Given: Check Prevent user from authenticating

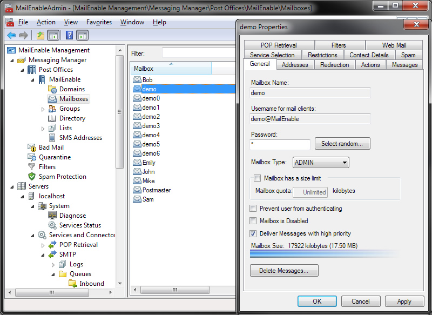Looking at the screenshot, I should pyautogui.click(x=253, y=209).
